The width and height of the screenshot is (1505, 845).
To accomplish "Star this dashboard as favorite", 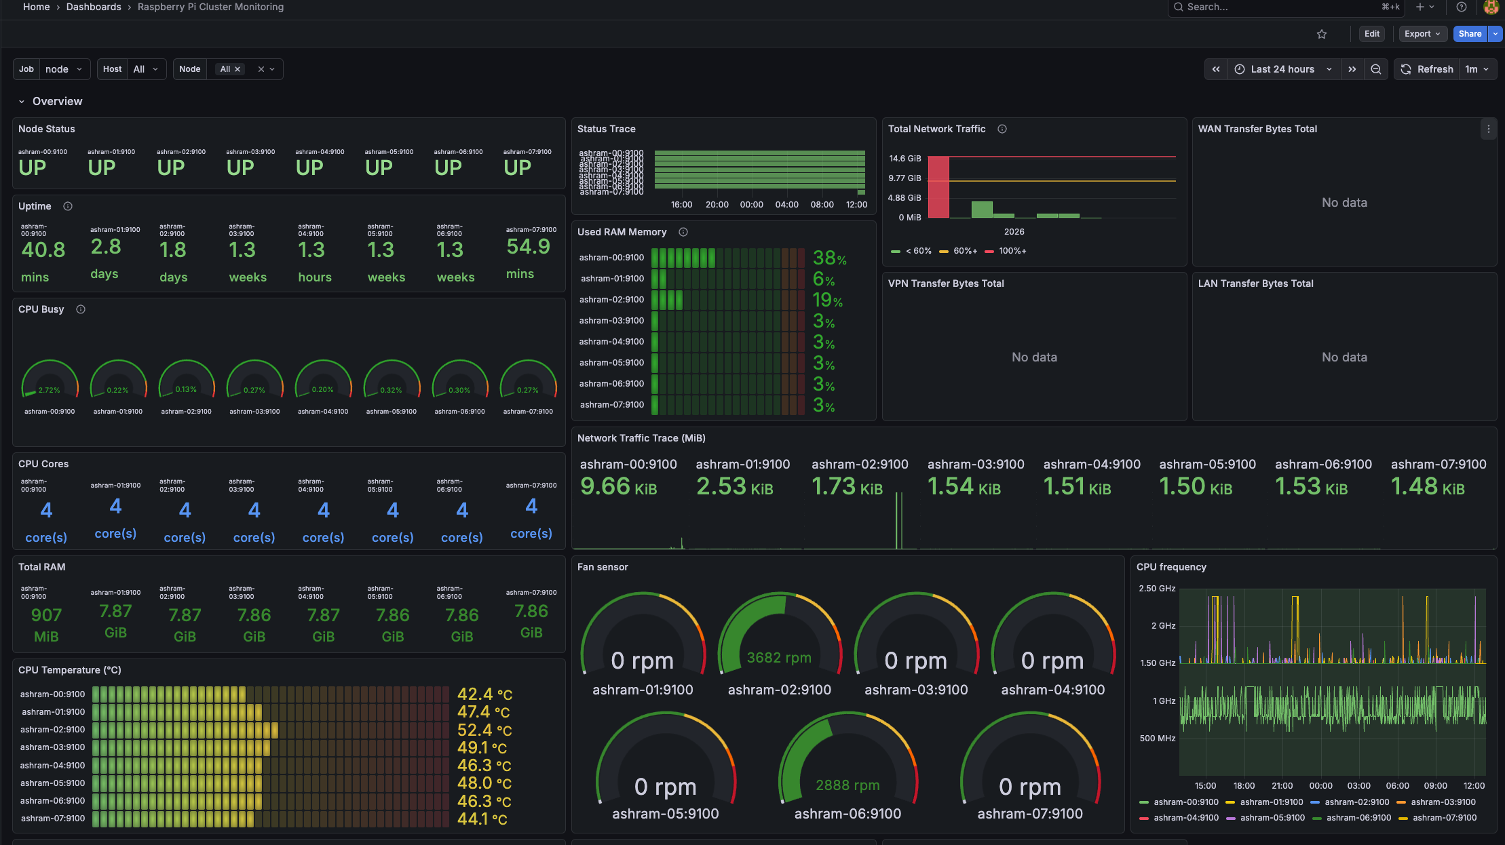I will pyautogui.click(x=1321, y=34).
